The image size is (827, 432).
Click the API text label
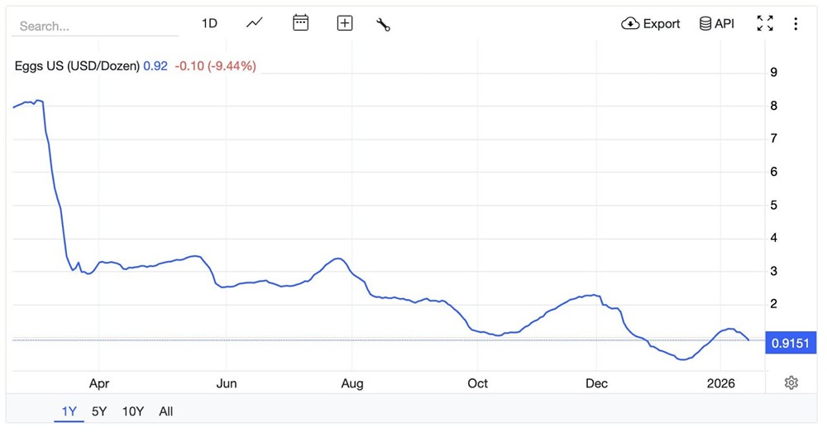tap(724, 23)
